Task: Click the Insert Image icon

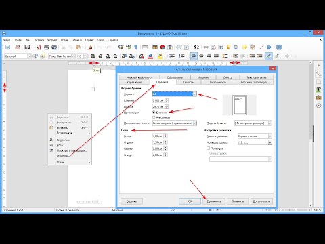Action: tap(155, 47)
